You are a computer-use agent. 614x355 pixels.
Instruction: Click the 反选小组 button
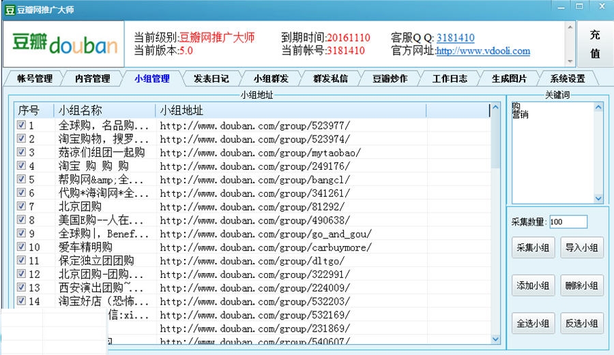581,324
